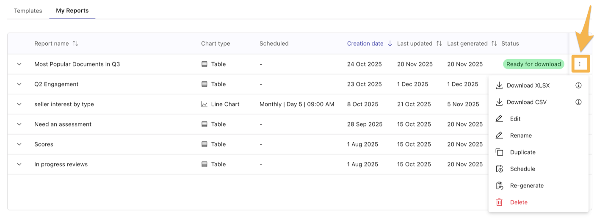597x218 pixels.
Task: Expand the Q2 Engagement report row
Action: [x=19, y=84]
